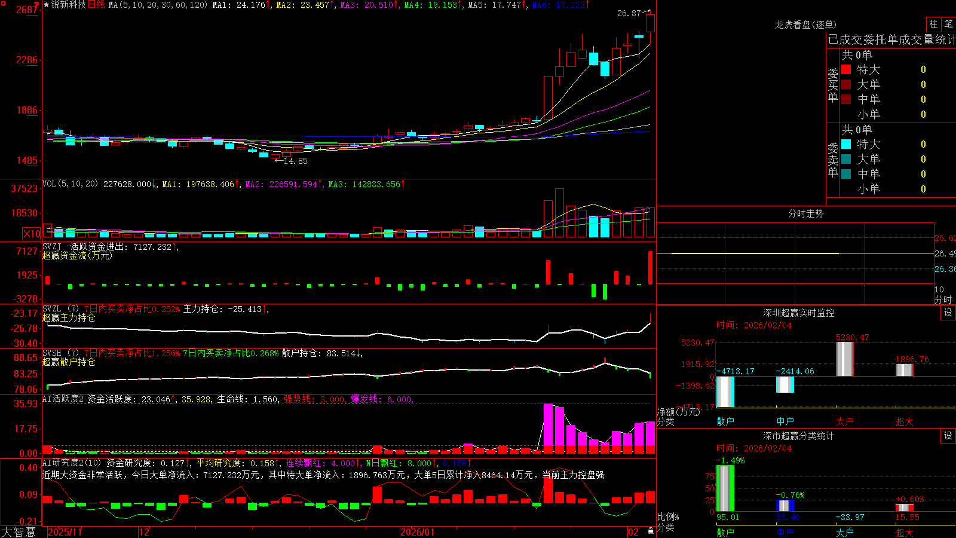Click the dark red 大单 buy-order swatch
This screenshot has height=538, width=956.
tap(846, 84)
